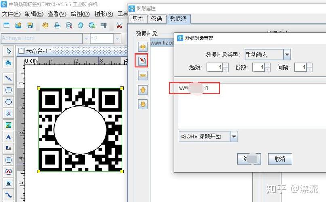326x202 pixels.
Task: Click the new label document icon
Action: 6,25
